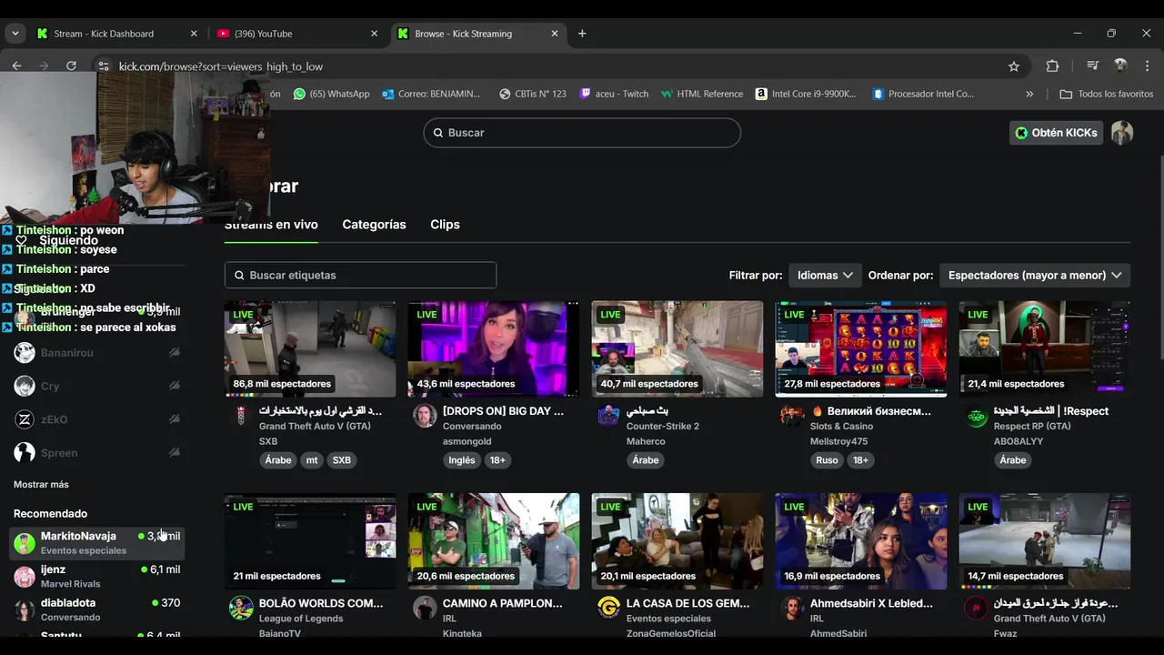Screen dimensions: 1164x655
Task: Open the offline channel zEkO
Action: (96, 419)
